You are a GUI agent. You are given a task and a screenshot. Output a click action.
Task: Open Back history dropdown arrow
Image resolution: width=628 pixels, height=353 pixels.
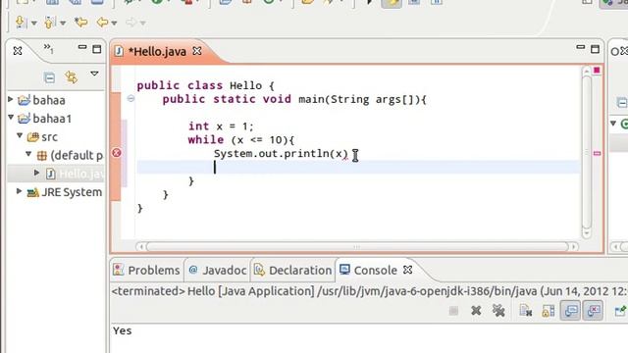click(x=114, y=24)
